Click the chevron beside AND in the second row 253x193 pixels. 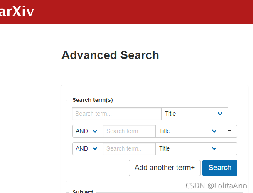pos(95,131)
